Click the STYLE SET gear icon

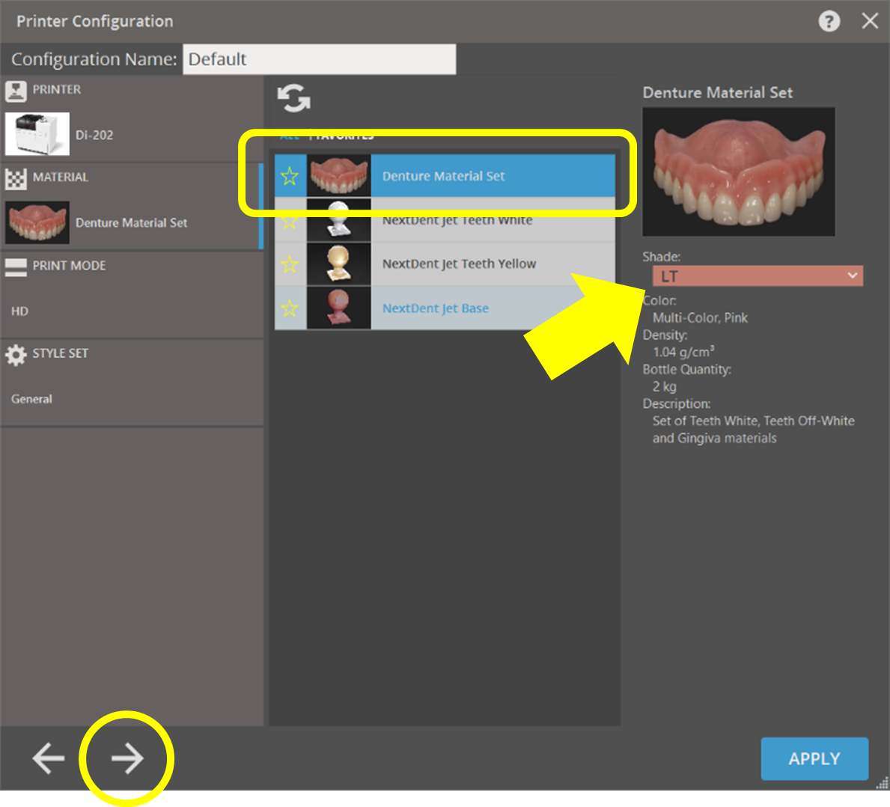point(16,354)
